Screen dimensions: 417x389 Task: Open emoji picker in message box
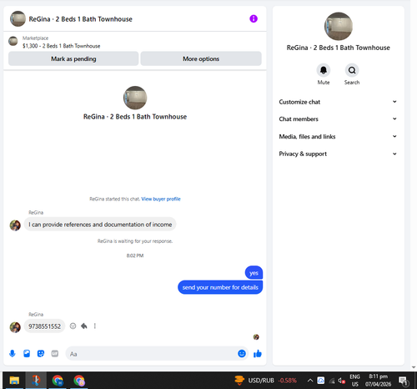pos(242,353)
